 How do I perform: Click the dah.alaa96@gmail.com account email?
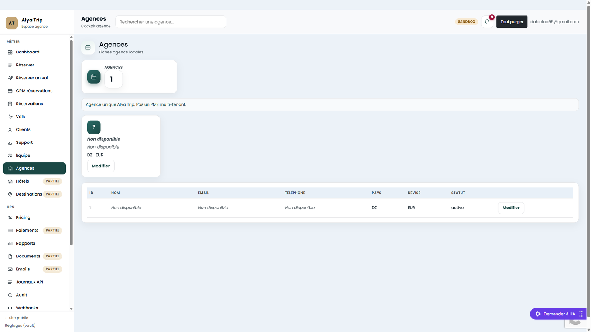pos(554,22)
